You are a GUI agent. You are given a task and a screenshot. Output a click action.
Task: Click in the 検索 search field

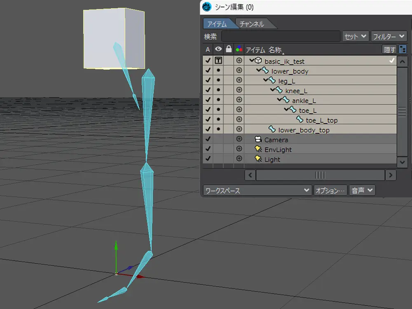pos(281,36)
